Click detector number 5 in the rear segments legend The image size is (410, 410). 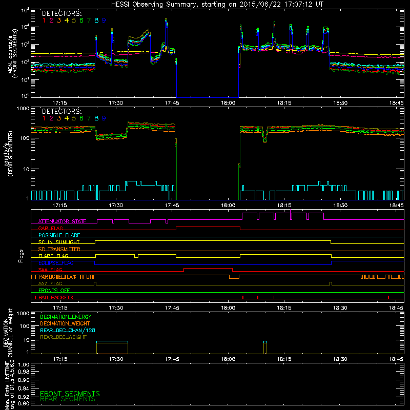[x=74, y=118]
